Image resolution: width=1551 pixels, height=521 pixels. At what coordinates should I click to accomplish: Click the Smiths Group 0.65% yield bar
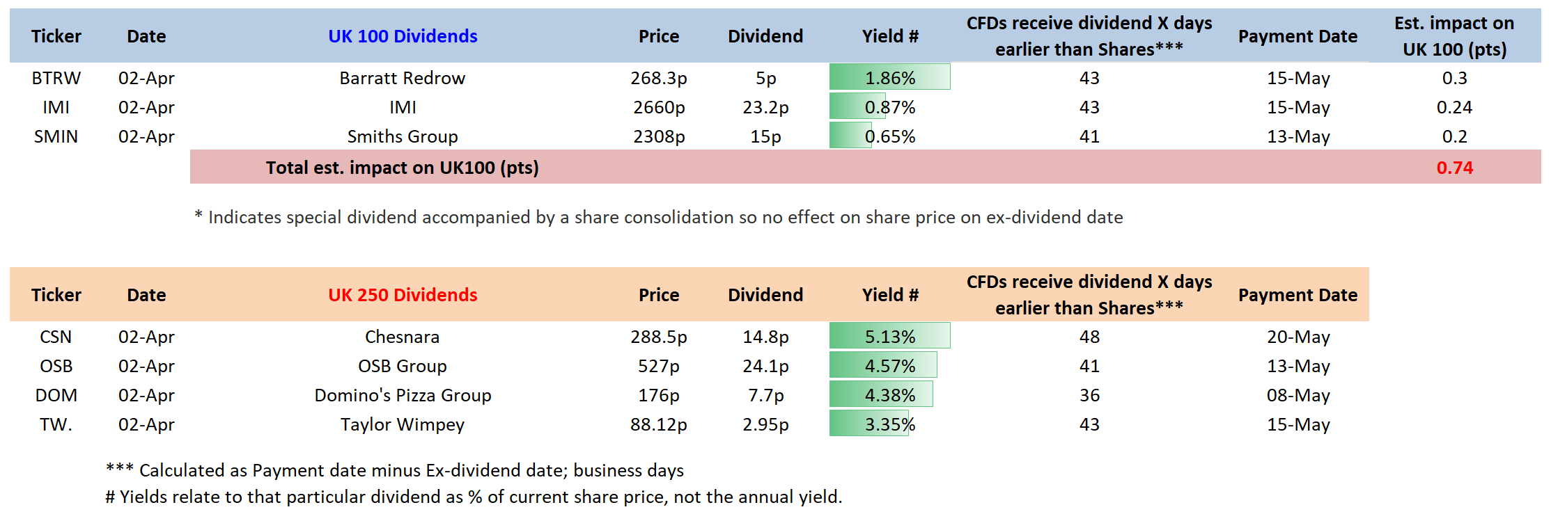[x=851, y=136]
